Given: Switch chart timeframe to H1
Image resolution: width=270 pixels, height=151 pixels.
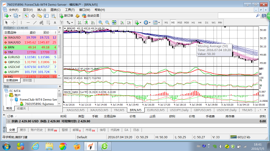Looking at the screenshot, I should tap(193, 22).
